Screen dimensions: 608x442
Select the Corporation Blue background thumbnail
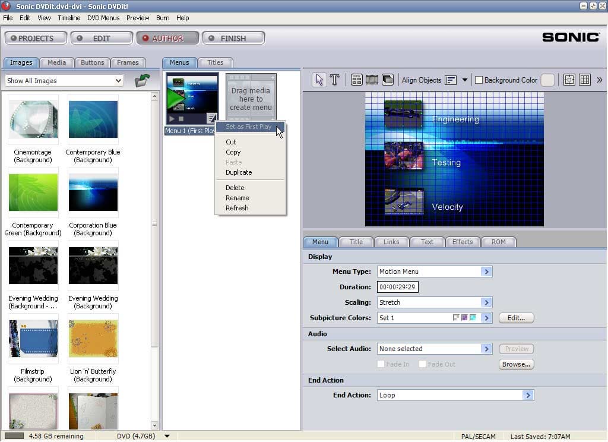point(93,190)
